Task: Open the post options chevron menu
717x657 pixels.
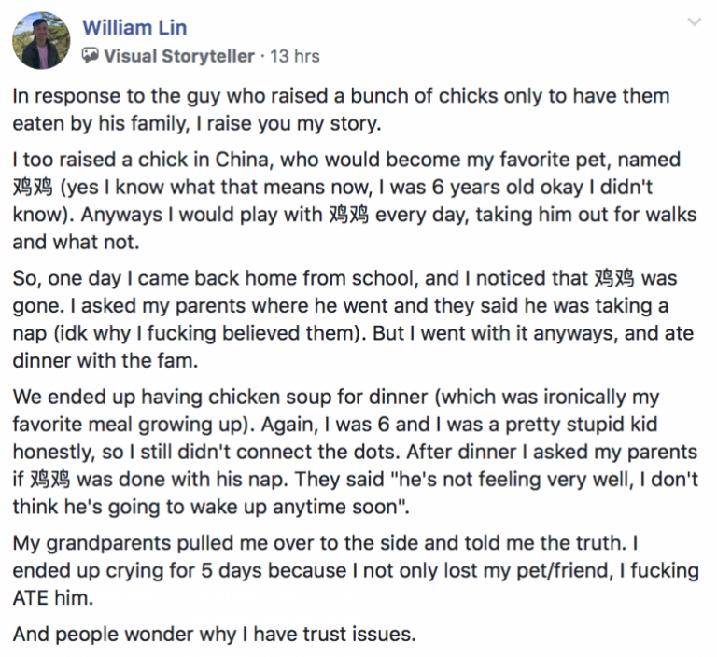Action: (x=695, y=22)
